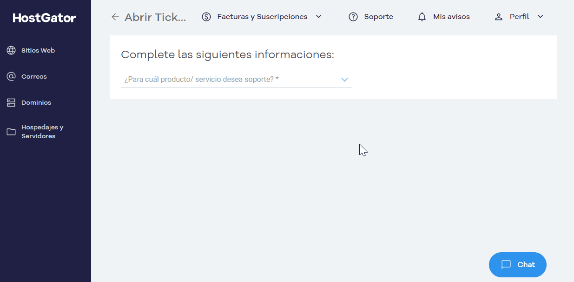
Task: Click the dollar icon beside Facturas y Suscripciones
Action: click(x=206, y=16)
